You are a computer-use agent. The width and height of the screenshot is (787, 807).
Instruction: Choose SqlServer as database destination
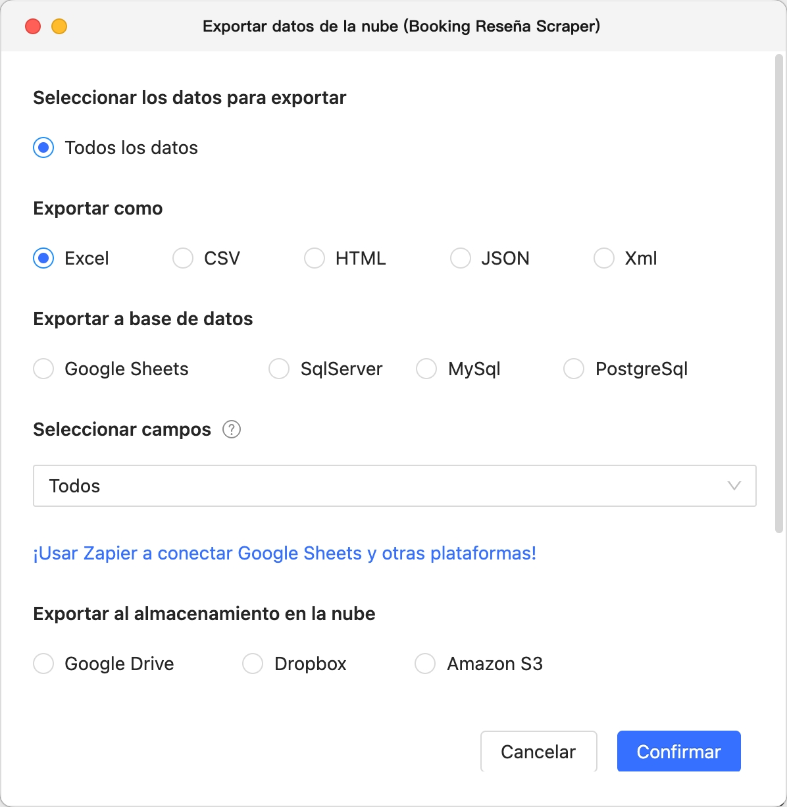(x=278, y=369)
